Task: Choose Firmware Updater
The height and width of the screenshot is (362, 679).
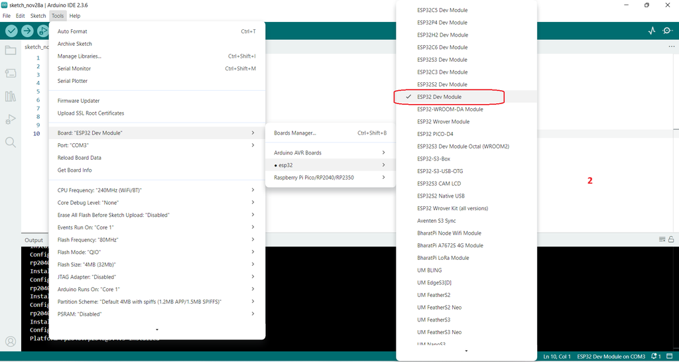Action: click(x=156, y=101)
